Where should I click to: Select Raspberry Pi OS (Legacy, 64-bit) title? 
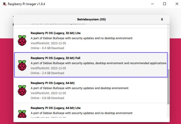(x=53, y=83)
